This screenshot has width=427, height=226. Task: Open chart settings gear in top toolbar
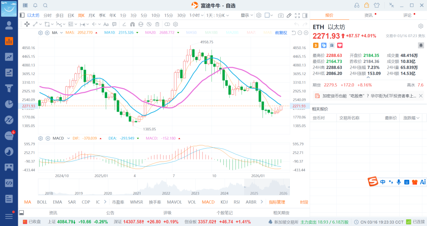pos(259,15)
